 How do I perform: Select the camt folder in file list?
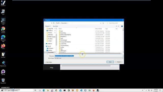[62, 38]
